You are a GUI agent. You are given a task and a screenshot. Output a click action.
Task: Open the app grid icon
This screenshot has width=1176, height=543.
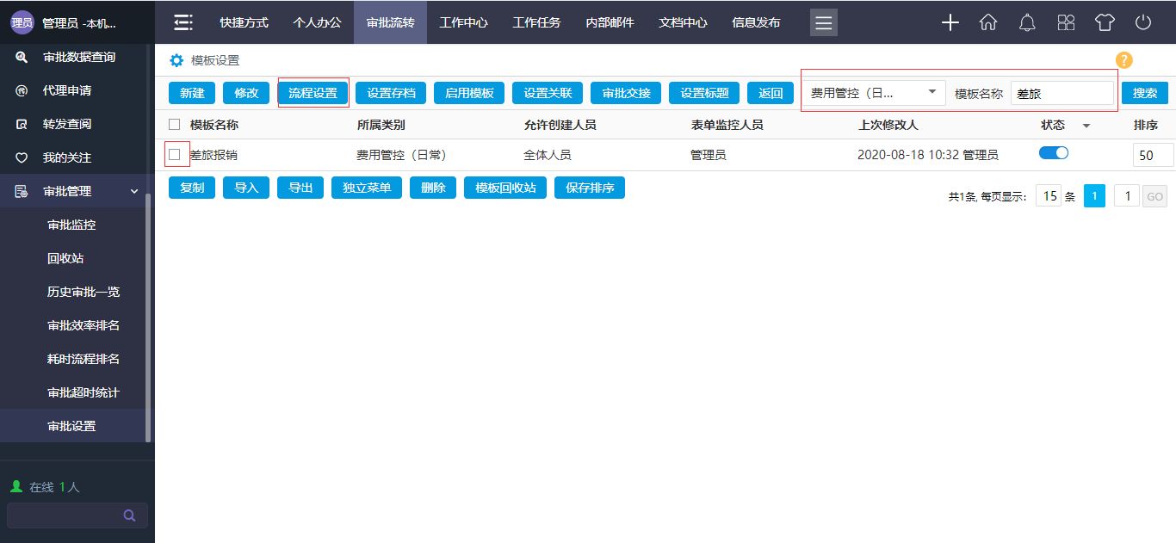click(x=1066, y=22)
